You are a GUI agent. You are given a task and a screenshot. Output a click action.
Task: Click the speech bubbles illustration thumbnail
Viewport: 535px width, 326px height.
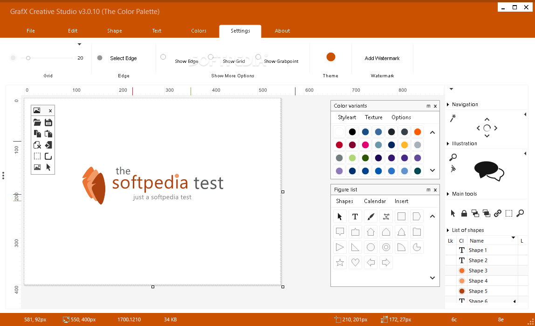click(489, 170)
